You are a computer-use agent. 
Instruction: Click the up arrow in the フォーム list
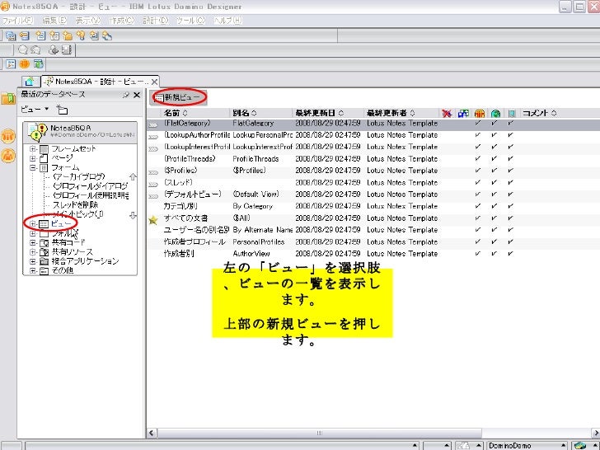coord(133,176)
